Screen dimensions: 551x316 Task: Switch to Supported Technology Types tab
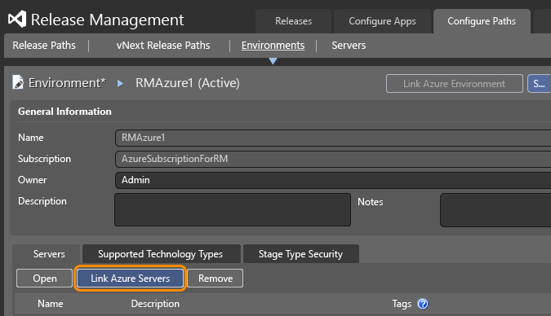[161, 254]
